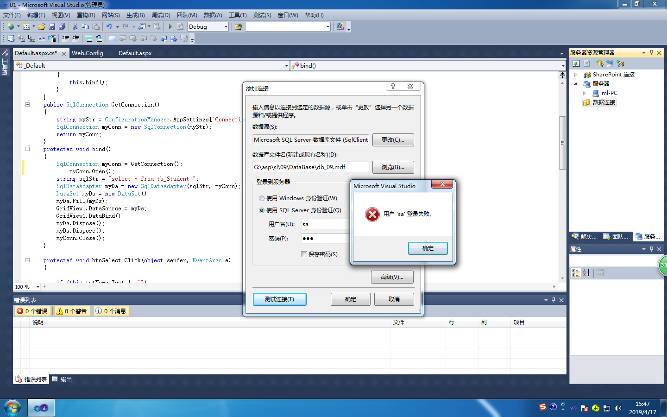Click Connect to Database icon
Image resolution: width=667 pixels, height=417 pixels.
pyautogui.click(x=600, y=63)
